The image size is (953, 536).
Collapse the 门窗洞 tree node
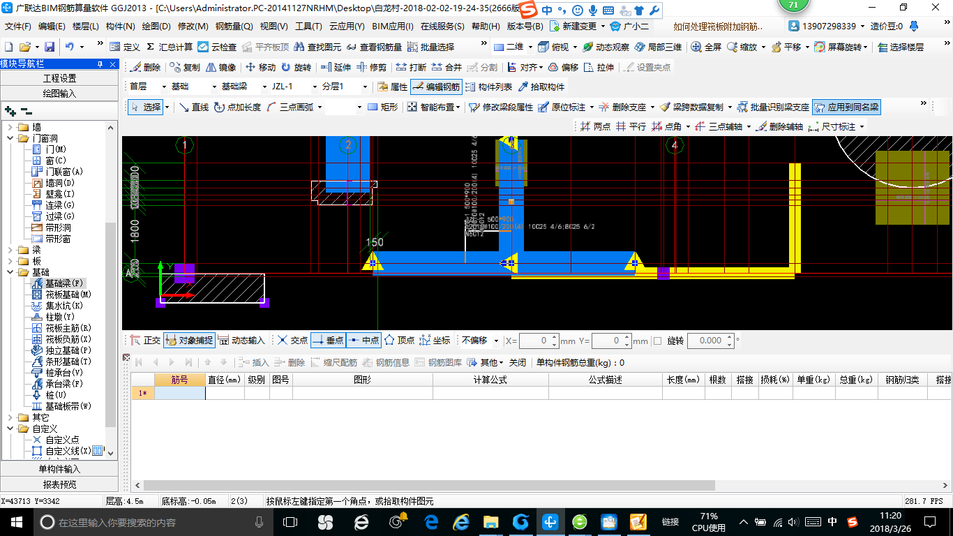coord(10,138)
